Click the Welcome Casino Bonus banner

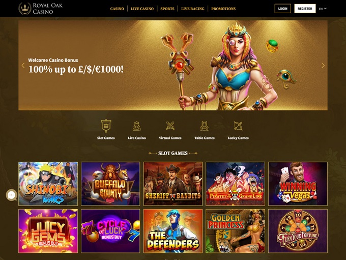click(173, 65)
